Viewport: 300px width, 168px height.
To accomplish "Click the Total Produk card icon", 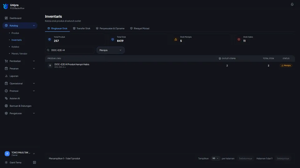I will pos(50,39).
